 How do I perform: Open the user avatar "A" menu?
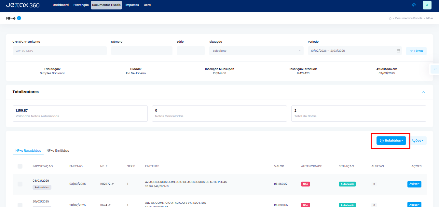(427, 5)
